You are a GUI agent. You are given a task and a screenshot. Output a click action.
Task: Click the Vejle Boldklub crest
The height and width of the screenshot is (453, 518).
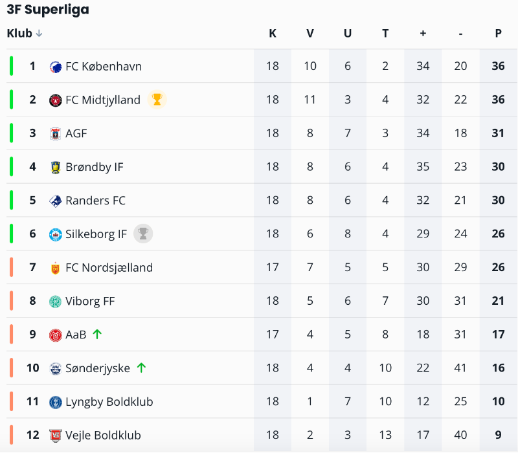pyautogui.click(x=56, y=436)
